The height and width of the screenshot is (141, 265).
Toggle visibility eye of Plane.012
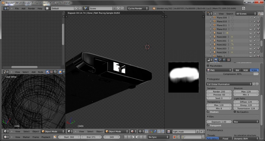[x=251, y=29]
